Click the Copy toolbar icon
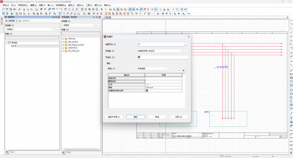The height and width of the screenshot is (158, 293). [x=28, y=9]
